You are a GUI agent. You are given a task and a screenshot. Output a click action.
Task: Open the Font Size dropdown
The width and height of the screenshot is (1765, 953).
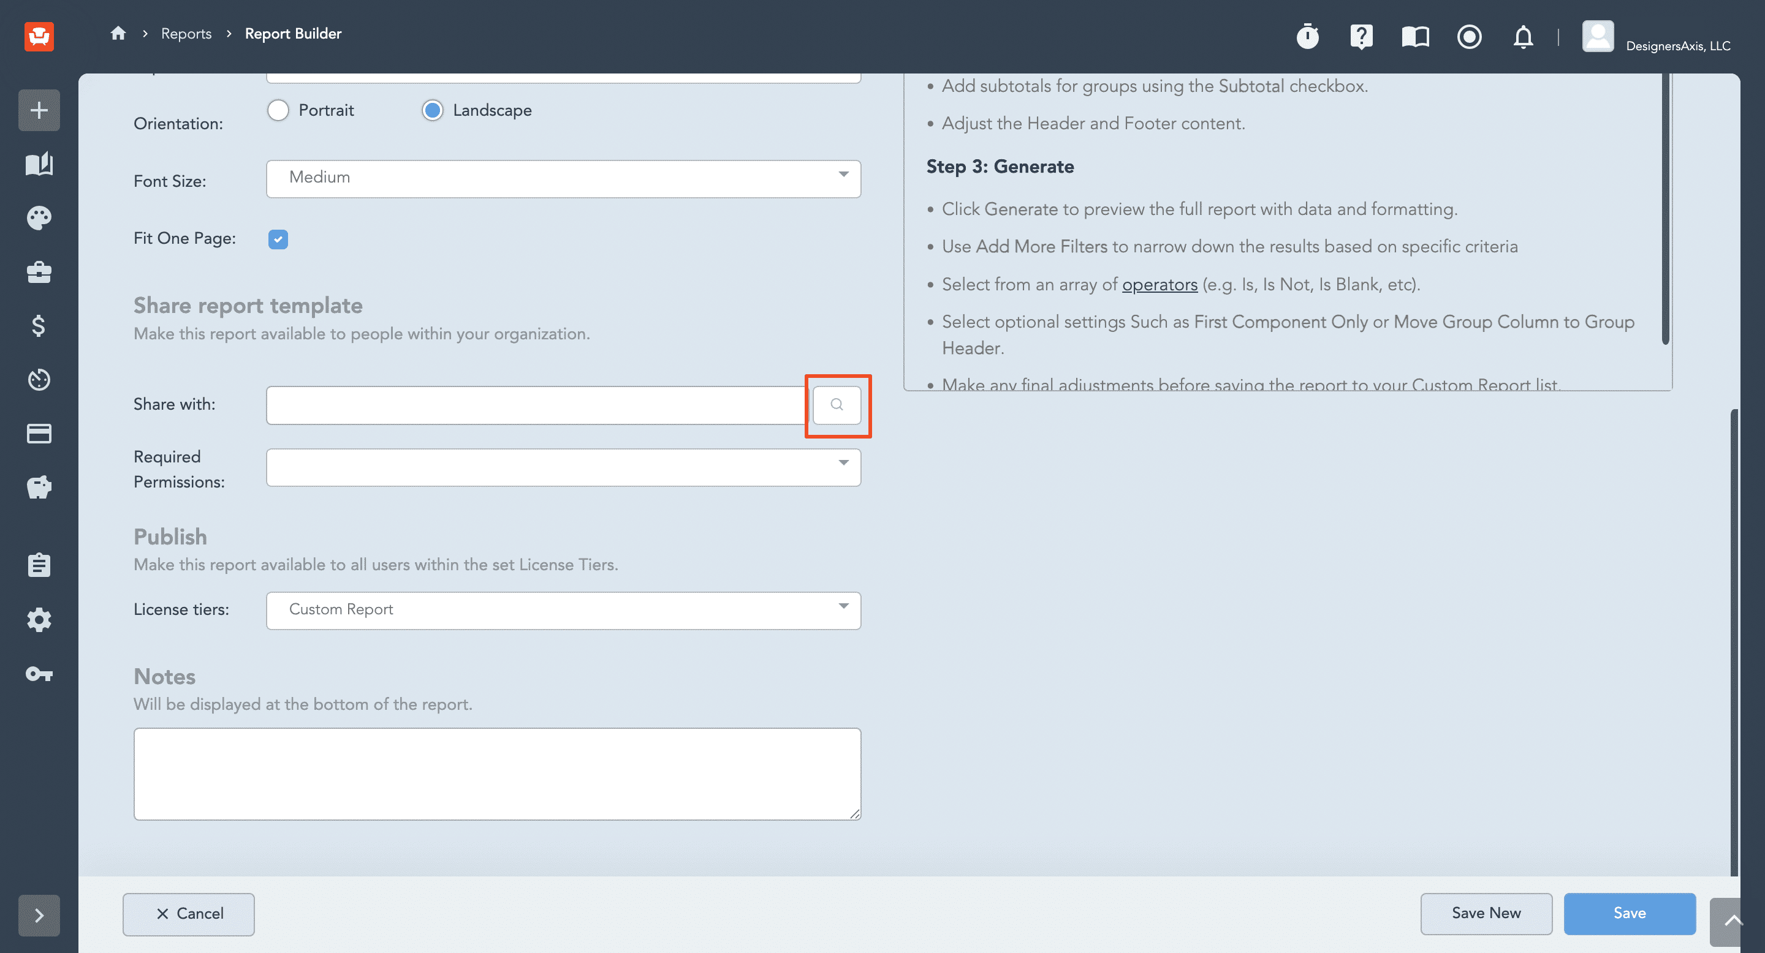pos(563,179)
